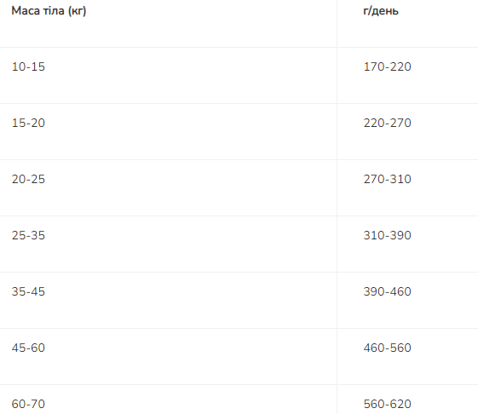Image resolution: width=478 pixels, height=414 pixels.
Task: Click the 220-270 value cell
Action: [387, 123]
